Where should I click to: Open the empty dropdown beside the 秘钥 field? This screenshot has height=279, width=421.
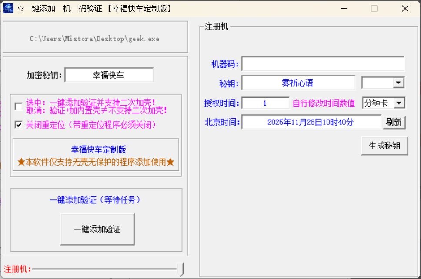click(x=383, y=83)
